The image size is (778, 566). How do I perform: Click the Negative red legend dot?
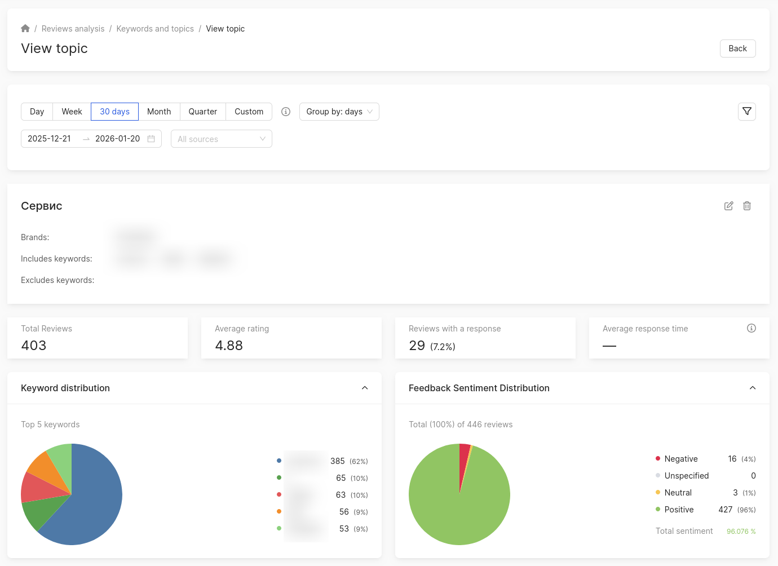658,459
